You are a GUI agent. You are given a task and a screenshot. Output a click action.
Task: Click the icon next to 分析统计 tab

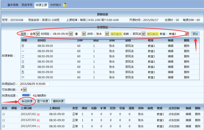(65, 5)
